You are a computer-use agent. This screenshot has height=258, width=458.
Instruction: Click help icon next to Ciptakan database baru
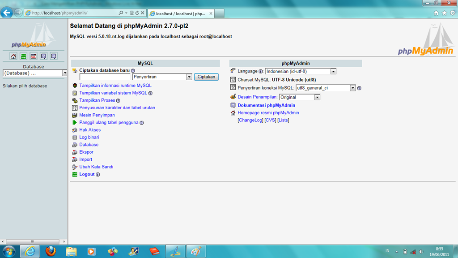[x=133, y=70]
